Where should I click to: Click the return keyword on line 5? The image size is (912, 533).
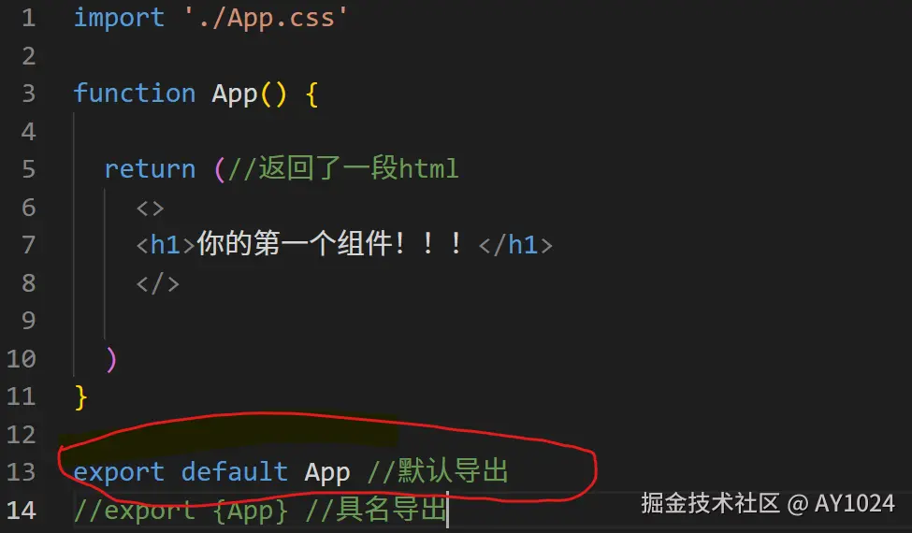point(150,169)
